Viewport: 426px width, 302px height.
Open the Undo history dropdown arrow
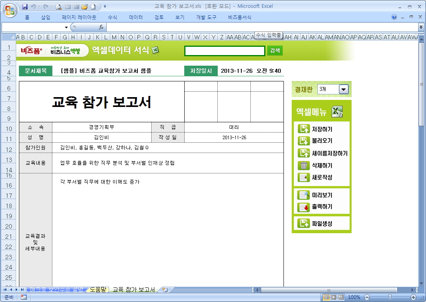tap(39, 7)
